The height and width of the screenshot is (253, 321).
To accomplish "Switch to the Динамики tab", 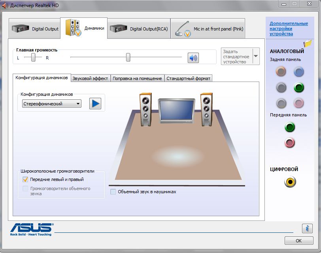I will click(84, 28).
